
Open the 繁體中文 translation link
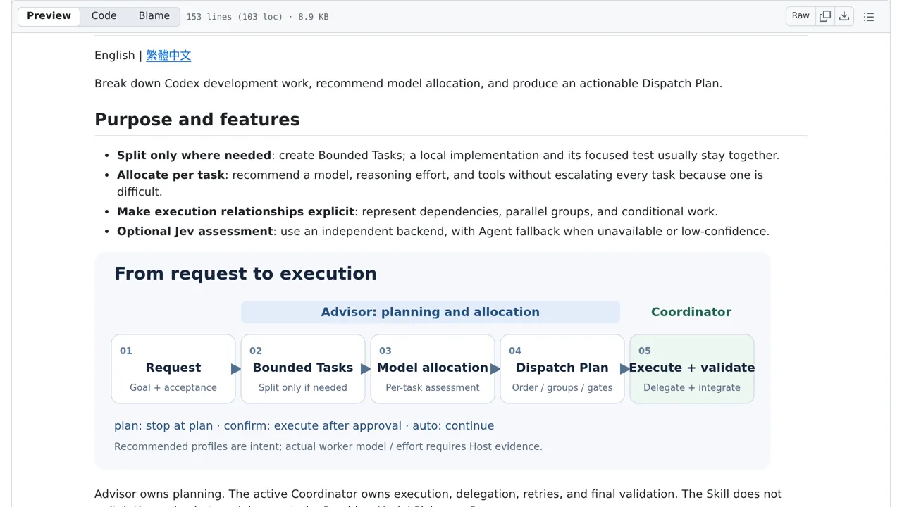[168, 56]
